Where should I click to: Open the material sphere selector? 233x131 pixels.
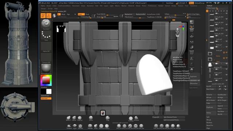pyautogui.click(x=46, y=69)
